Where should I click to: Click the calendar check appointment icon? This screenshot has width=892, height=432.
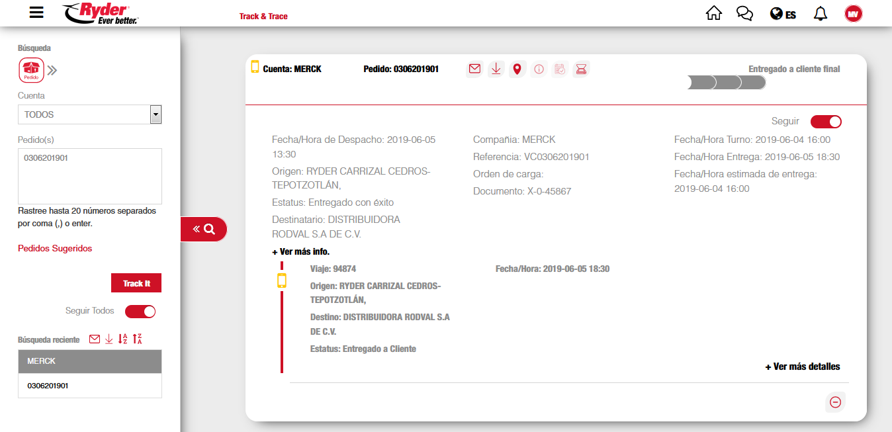[560, 69]
